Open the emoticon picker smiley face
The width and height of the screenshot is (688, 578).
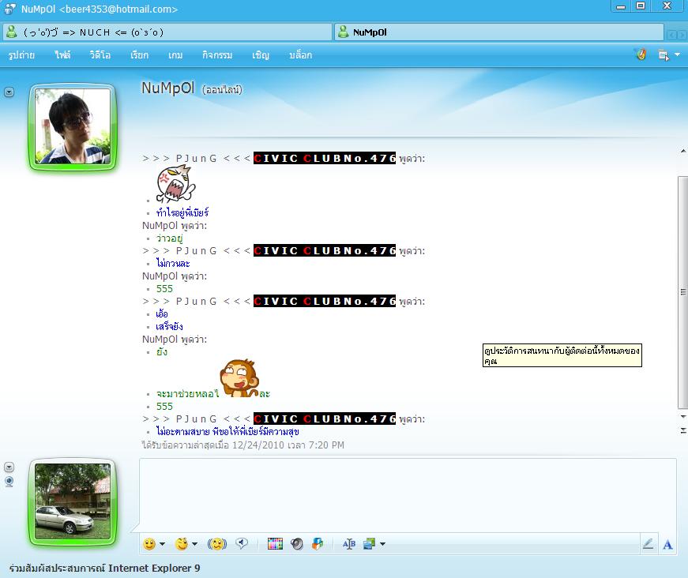click(149, 544)
